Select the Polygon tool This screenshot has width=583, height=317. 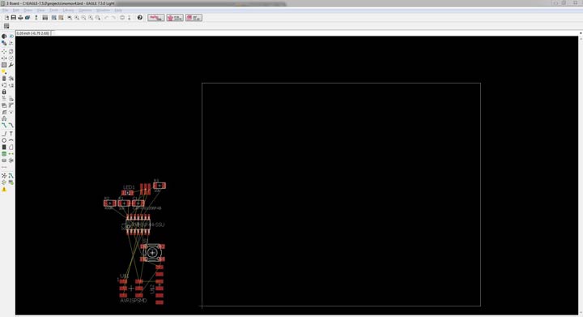(11, 147)
